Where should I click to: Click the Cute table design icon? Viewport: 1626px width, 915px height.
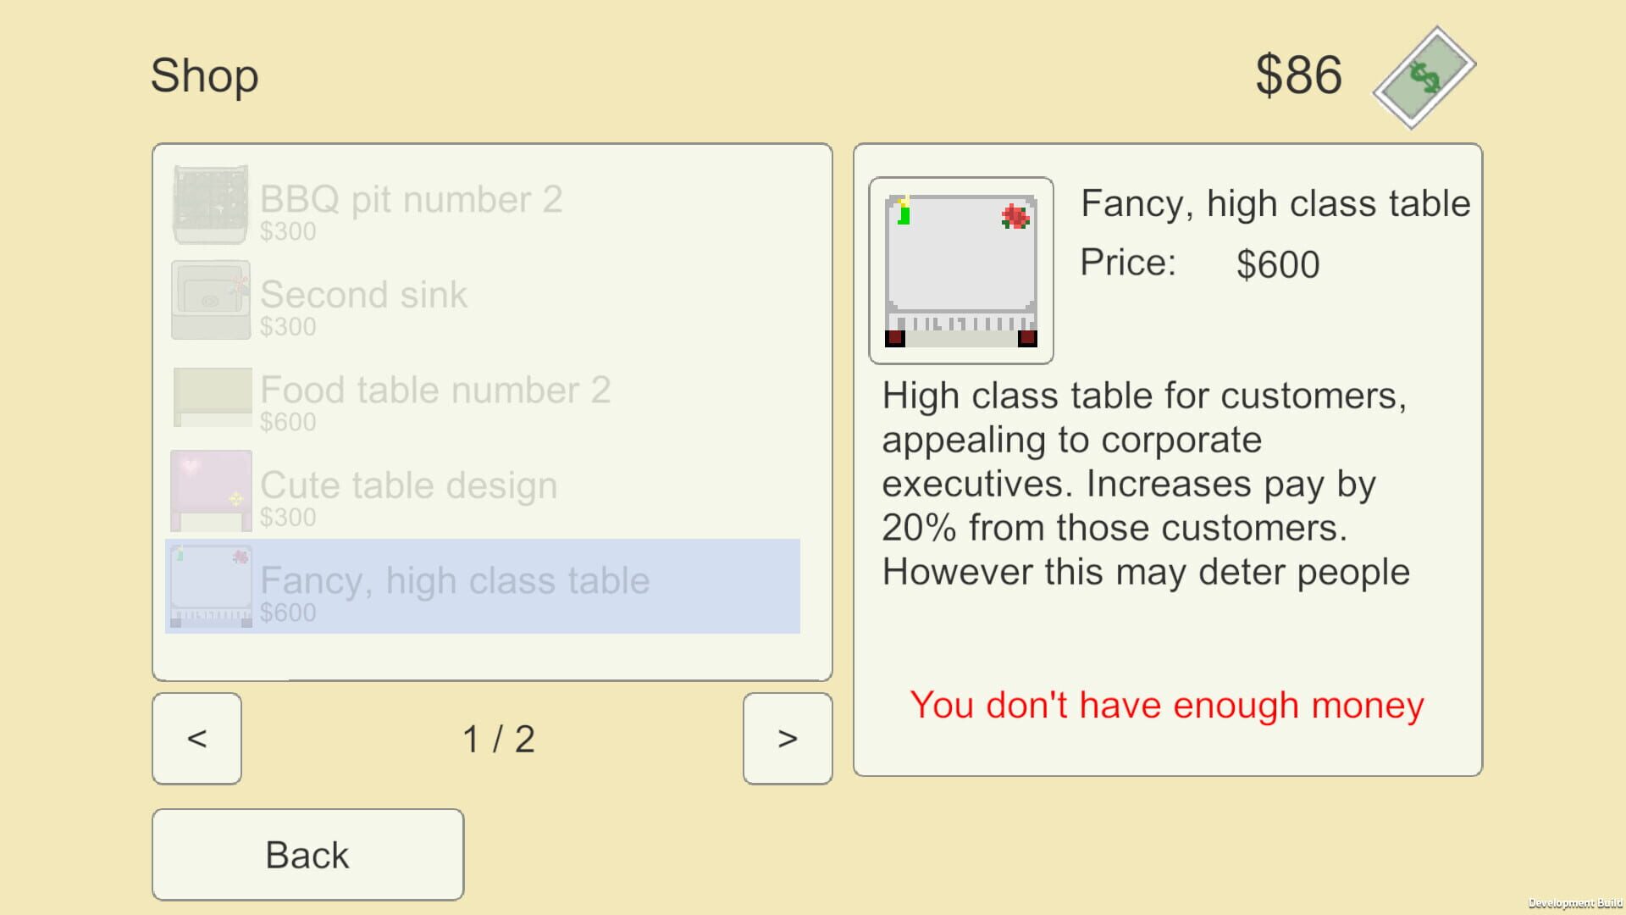point(211,491)
